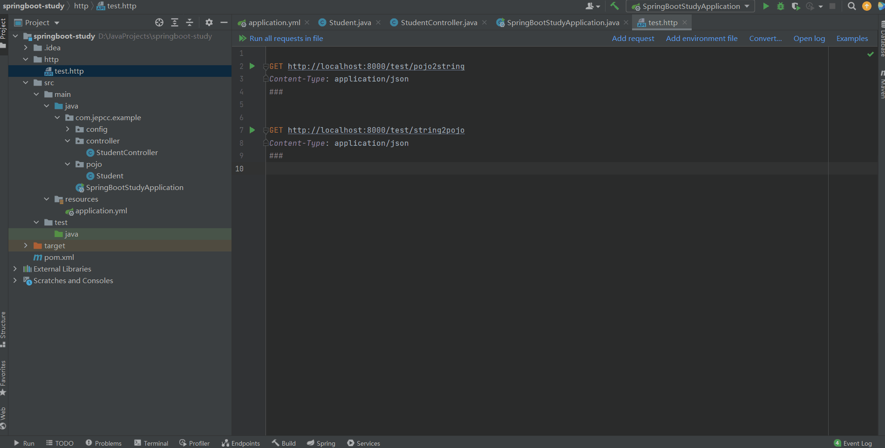Collapse all nodes in Project panel
Viewport: 885px width, 448px height.
pyautogui.click(x=190, y=22)
